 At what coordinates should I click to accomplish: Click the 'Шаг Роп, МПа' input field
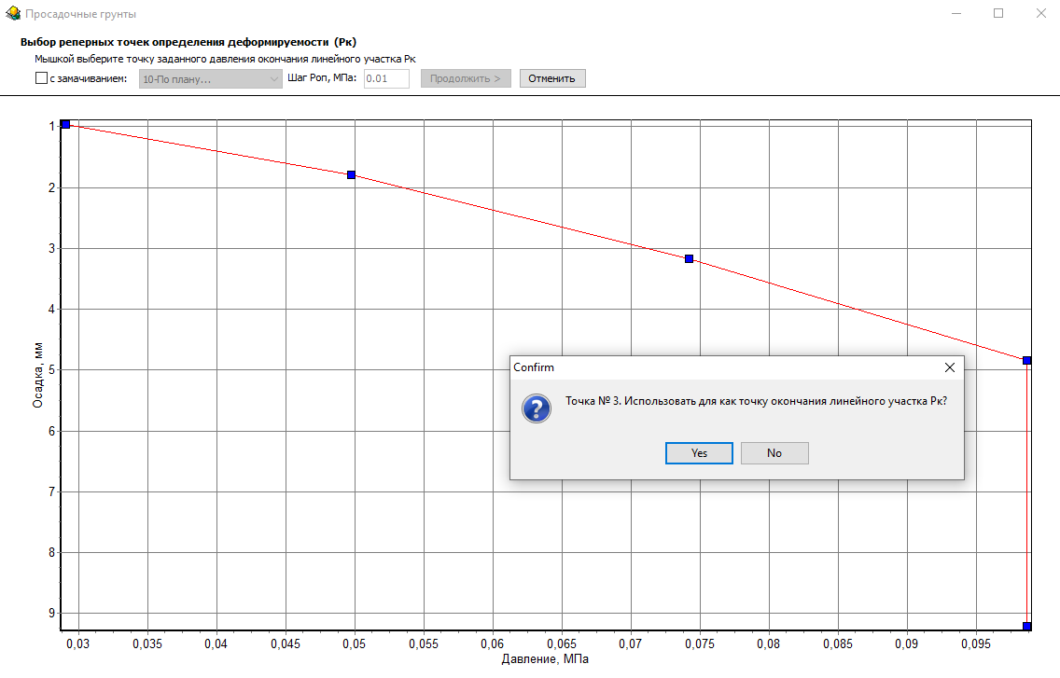[x=386, y=78]
